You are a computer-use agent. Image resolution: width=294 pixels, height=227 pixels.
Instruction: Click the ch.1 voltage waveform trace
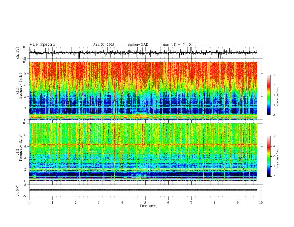point(143,53)
